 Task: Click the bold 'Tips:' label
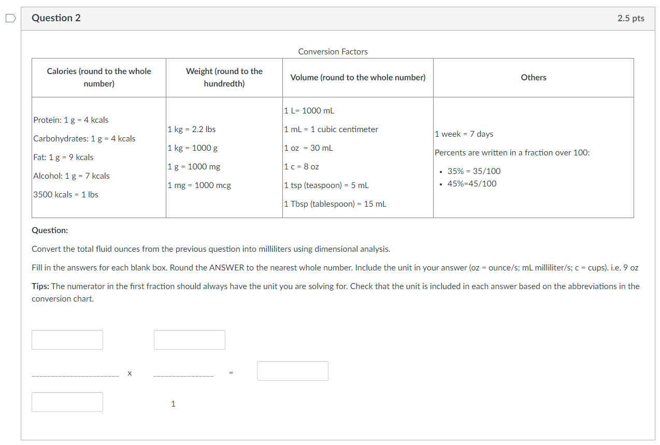[40, 286]
